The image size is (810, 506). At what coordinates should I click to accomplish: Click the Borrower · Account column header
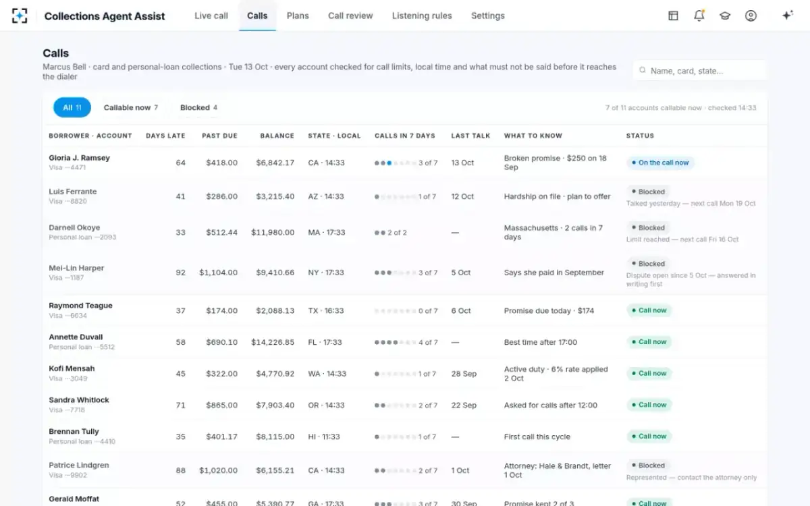click(x=90, y=136)
